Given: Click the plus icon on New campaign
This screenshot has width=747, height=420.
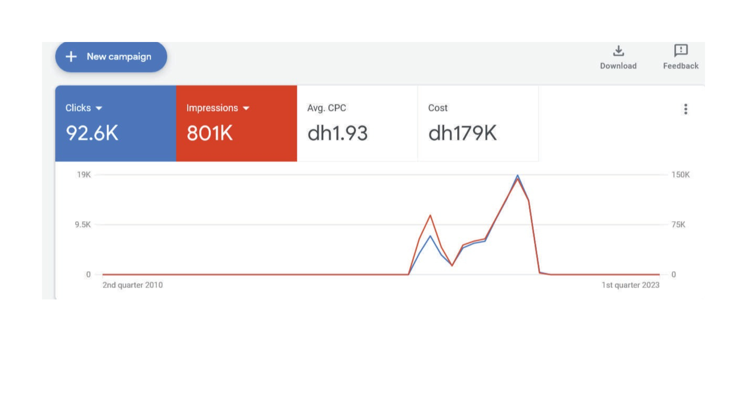Looking at the screenshot, I should (71, 57).
